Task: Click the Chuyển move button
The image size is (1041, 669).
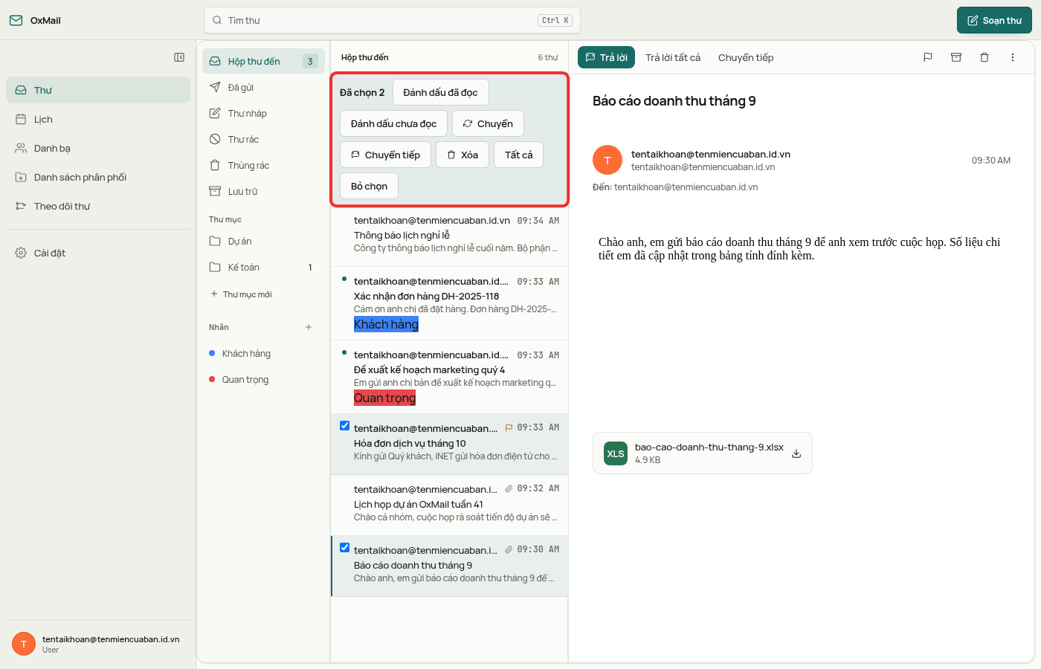Action: tap(488, 123)
